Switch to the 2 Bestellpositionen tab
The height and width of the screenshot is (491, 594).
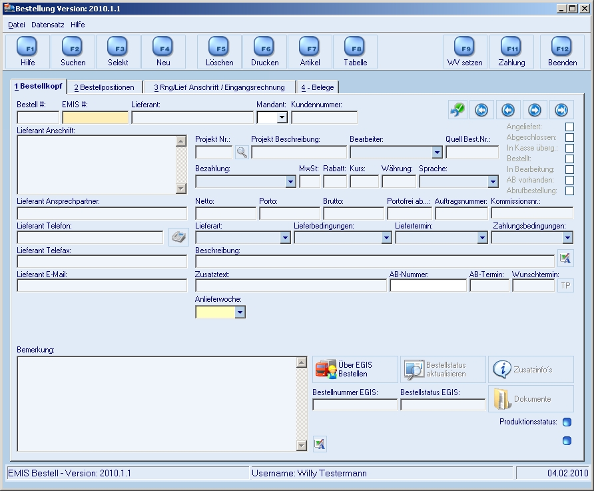coord(104,87)
